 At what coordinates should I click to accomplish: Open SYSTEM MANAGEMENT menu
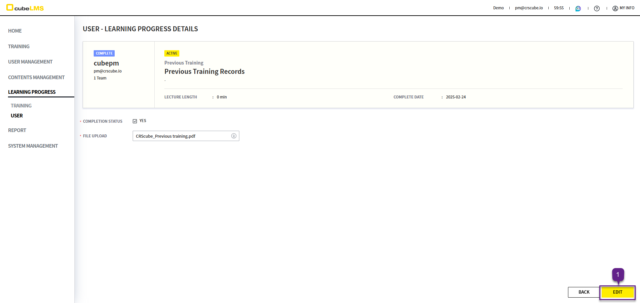point(33,146)
